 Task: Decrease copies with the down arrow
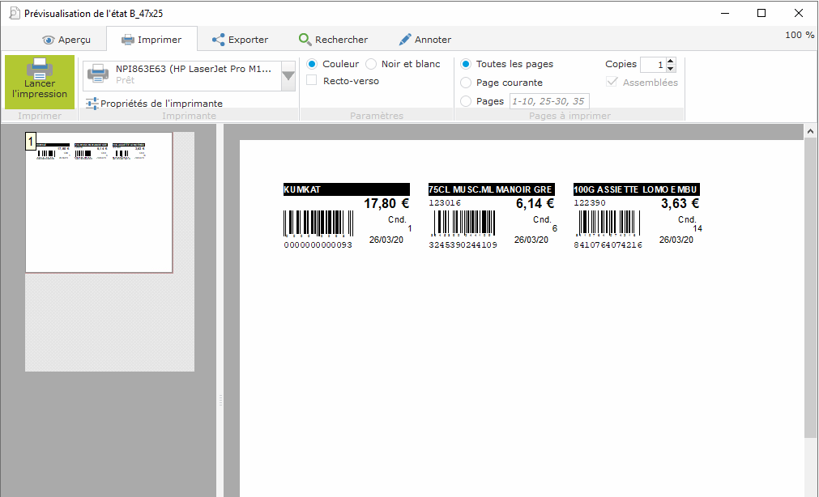click(x=670, y=69)
